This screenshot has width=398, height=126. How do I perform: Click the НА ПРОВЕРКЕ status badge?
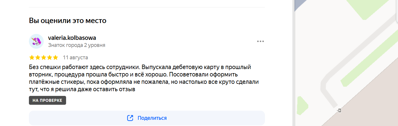point(48,100)
